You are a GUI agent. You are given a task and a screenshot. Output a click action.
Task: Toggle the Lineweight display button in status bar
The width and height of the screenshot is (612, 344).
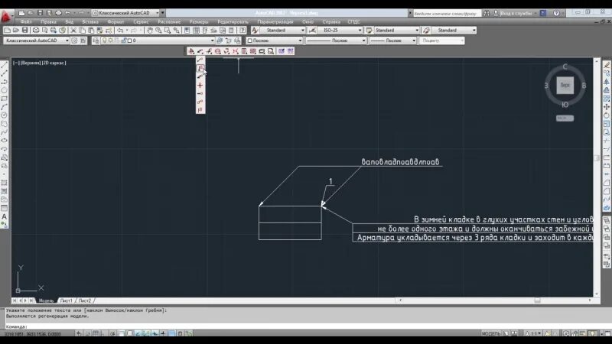tap(163, 333)
